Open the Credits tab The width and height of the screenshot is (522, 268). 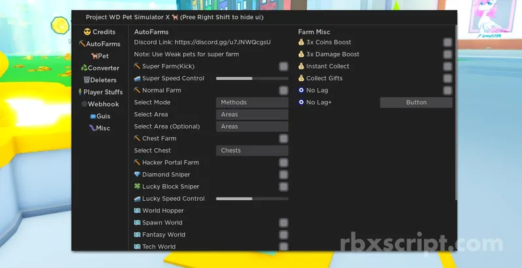100,32
